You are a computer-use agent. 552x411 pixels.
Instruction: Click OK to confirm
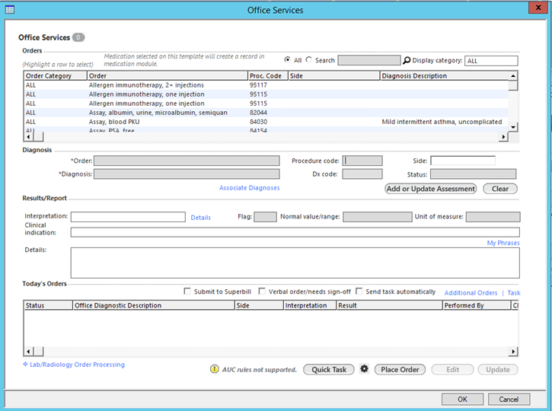click(x=463, y=400)
